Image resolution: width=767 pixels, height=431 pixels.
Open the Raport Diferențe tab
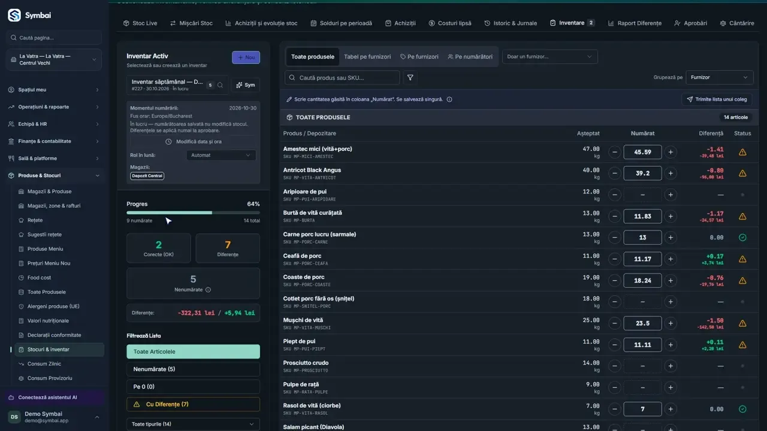click(x=635, y=23)
